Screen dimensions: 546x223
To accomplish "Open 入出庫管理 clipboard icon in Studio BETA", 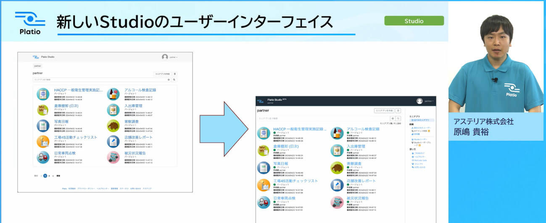I will (x=337, y=150).
